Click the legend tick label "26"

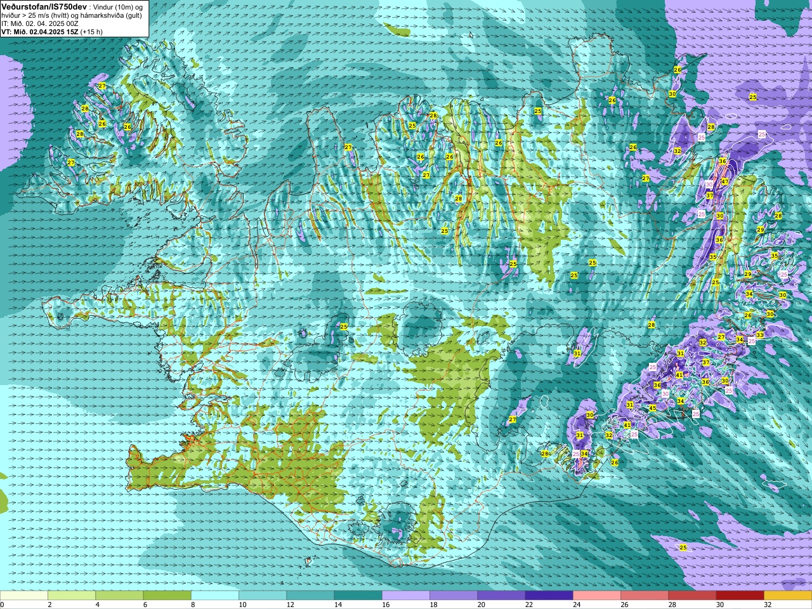(624, 605)
